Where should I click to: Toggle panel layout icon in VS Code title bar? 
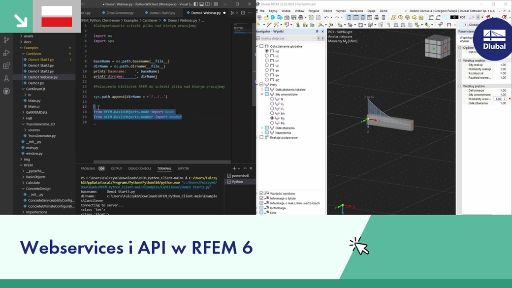click(x=201, y=4)
